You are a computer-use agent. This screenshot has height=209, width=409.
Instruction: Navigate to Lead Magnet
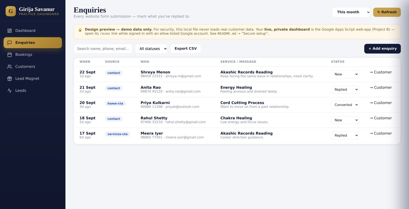33,79
